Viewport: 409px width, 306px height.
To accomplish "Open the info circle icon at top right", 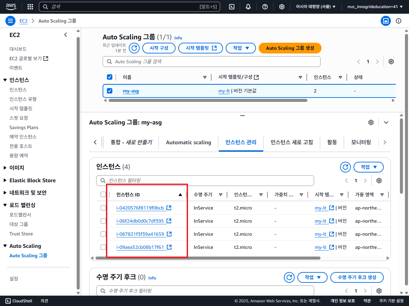I will (x=399, y=21).
